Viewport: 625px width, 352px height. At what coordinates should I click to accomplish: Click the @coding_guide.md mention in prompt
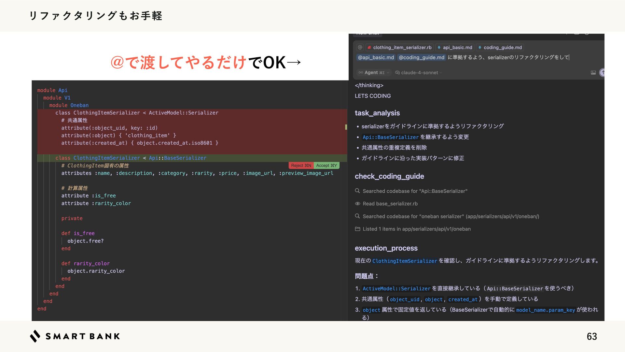coord(421,58)
